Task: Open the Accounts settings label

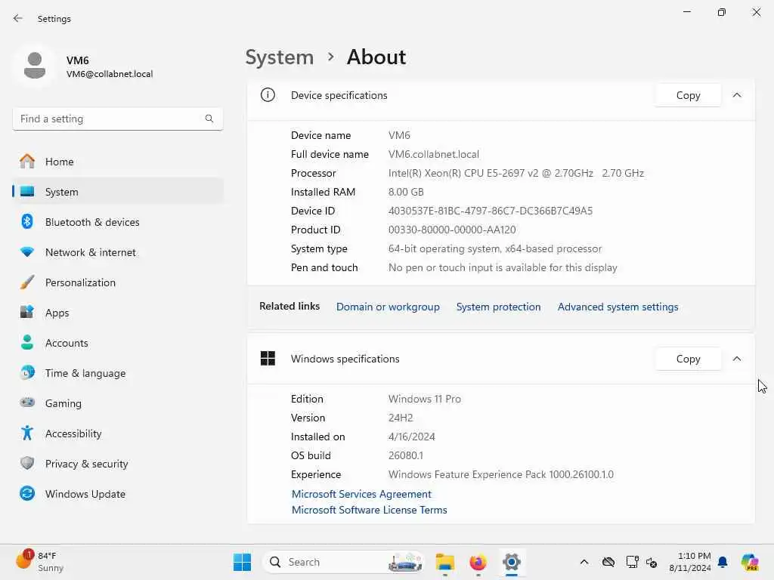Action: coord(67,343)
